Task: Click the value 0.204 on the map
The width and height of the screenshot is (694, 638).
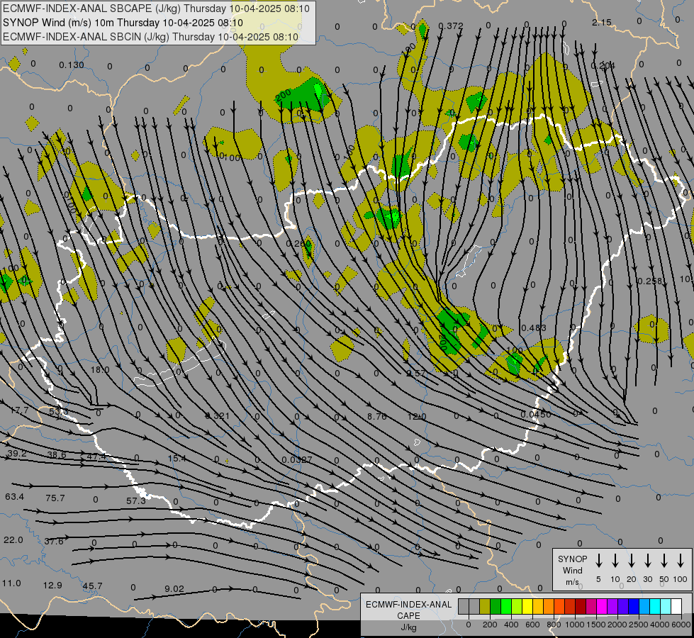Action: click(x=603, y=65)
